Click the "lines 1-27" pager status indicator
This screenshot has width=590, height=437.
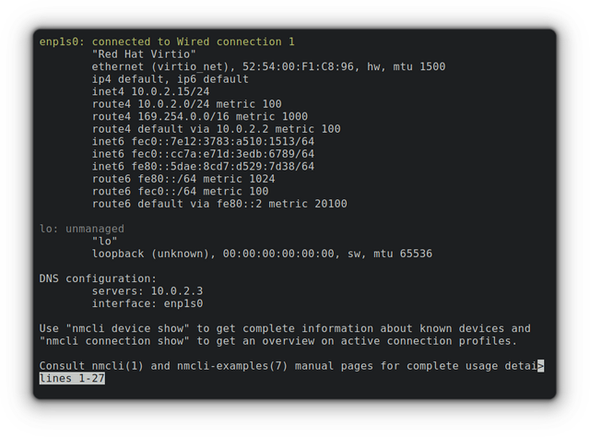tap(72, 378)
